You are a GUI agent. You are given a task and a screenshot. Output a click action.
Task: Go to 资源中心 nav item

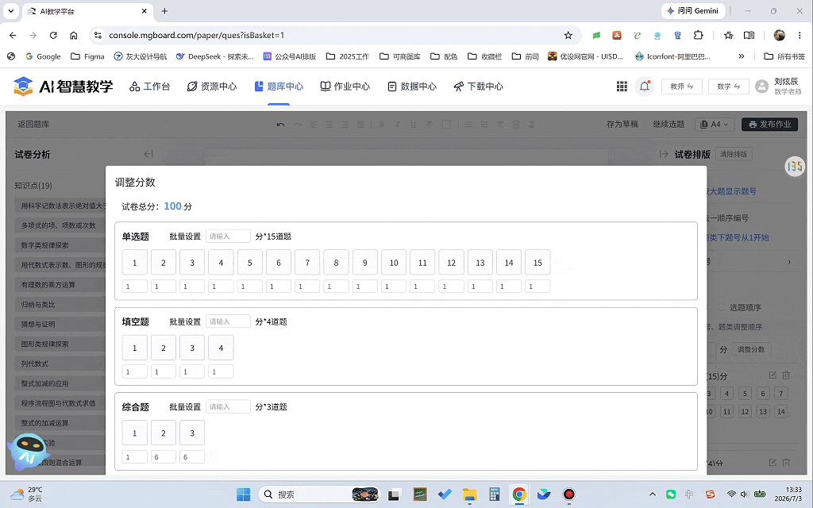(212, 87)
